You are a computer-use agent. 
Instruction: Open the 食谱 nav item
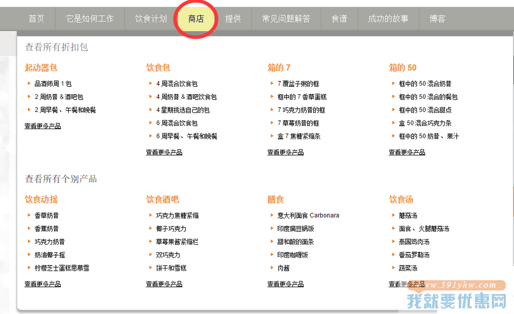pos(339,19)
